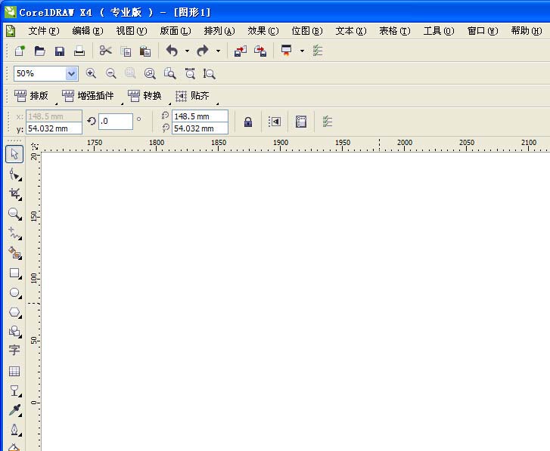
Task: Open the 文件(F) menu
Action: click(44, 31)
